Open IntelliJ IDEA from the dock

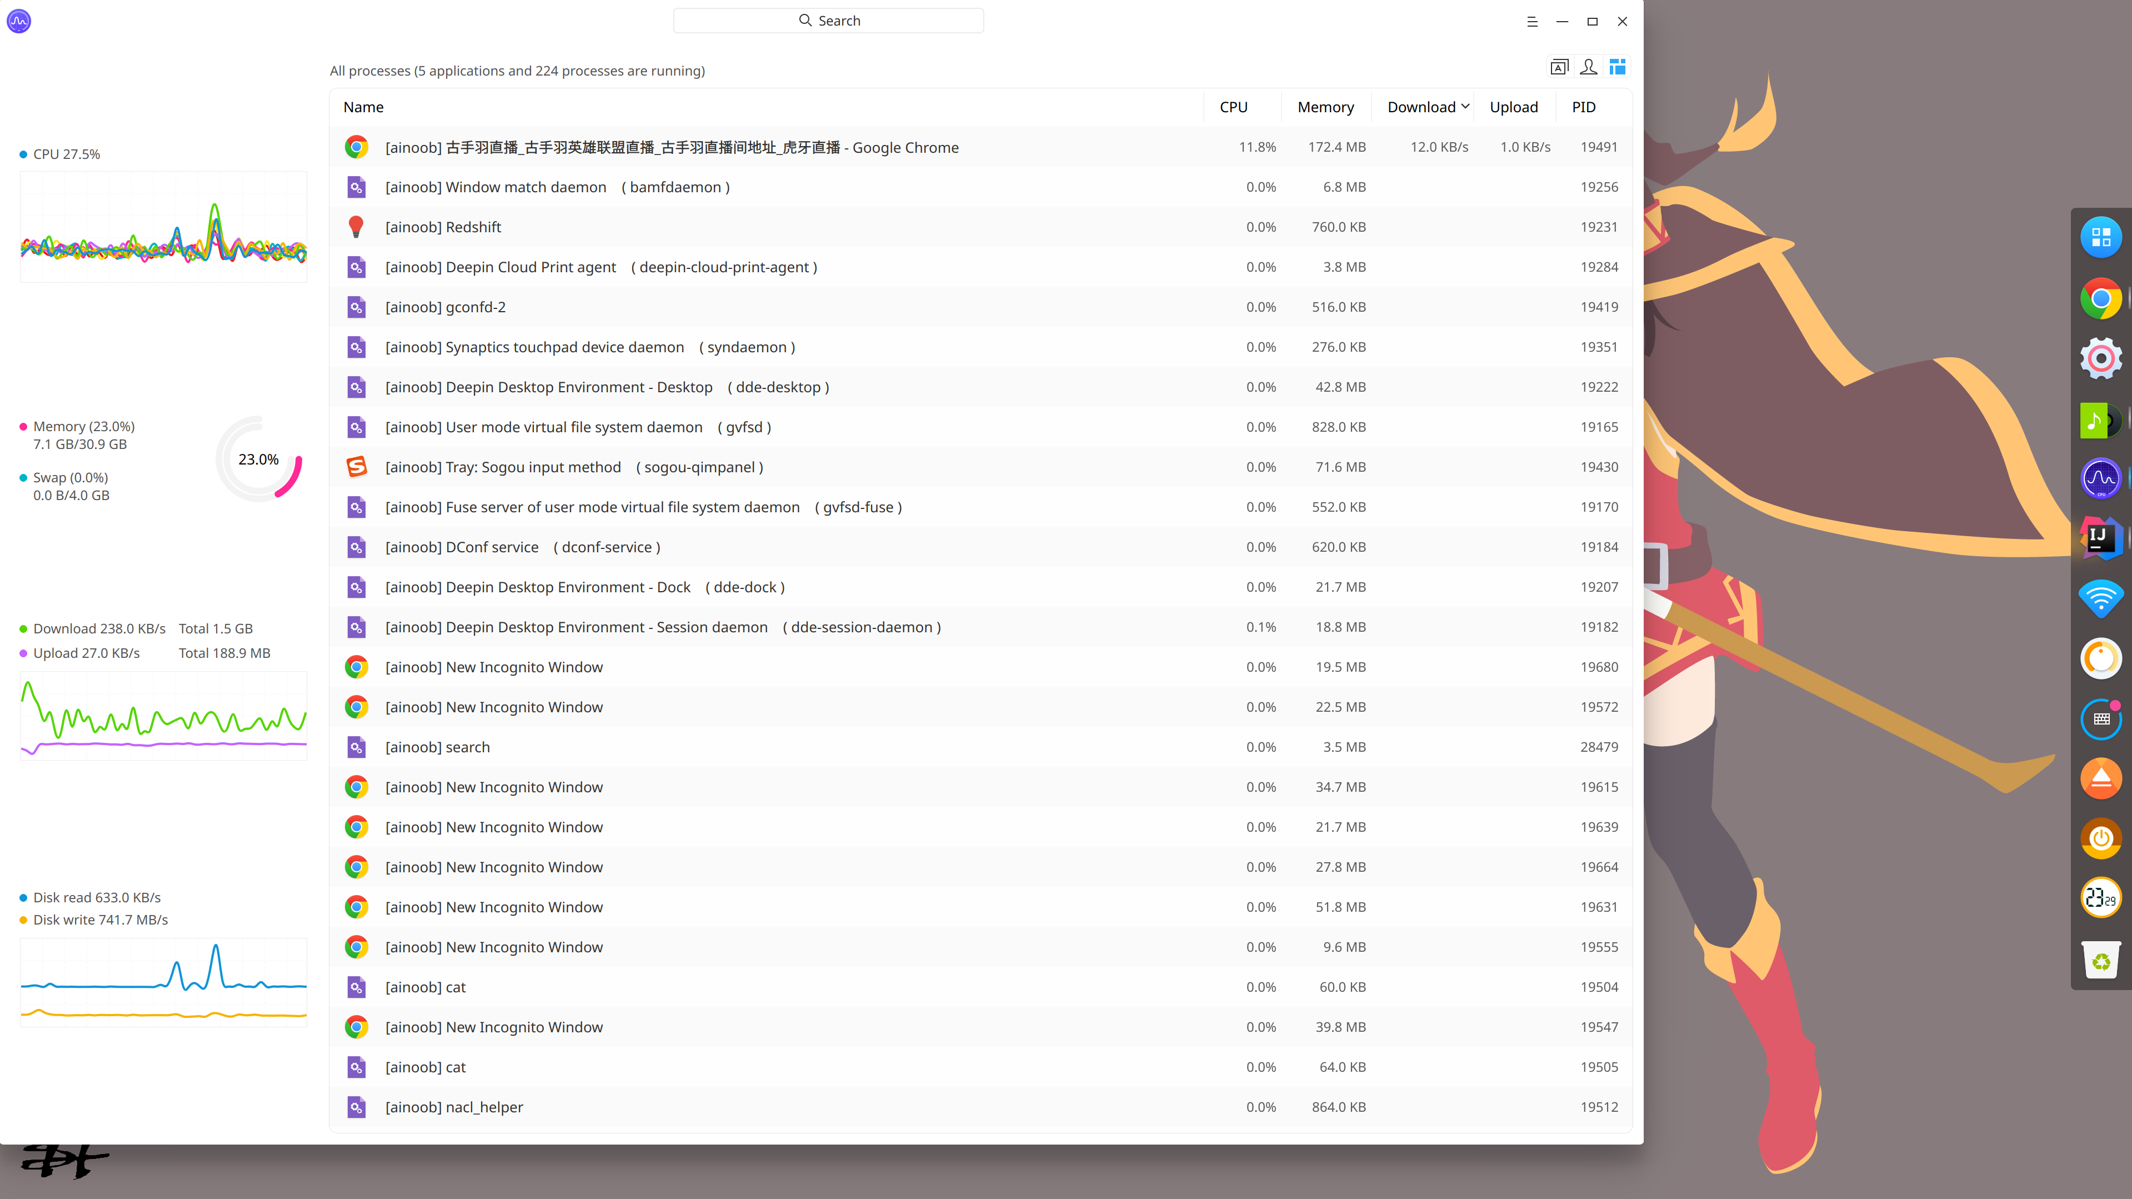pos(2101,537)
